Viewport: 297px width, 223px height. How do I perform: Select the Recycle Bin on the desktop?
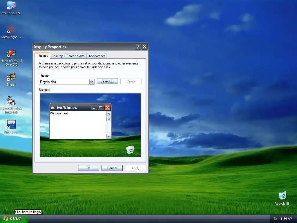coord(282,198)
